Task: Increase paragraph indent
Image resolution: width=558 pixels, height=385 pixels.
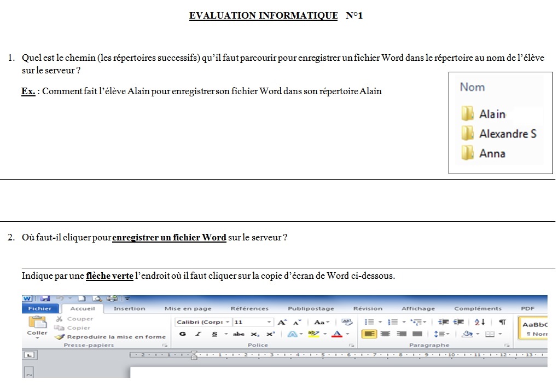Action: pos(458,322)
